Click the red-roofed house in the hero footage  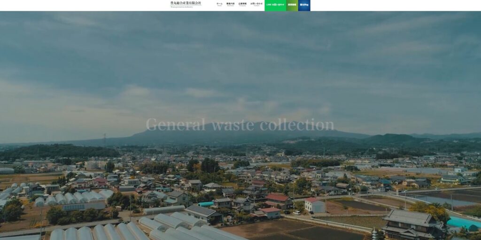279,200
